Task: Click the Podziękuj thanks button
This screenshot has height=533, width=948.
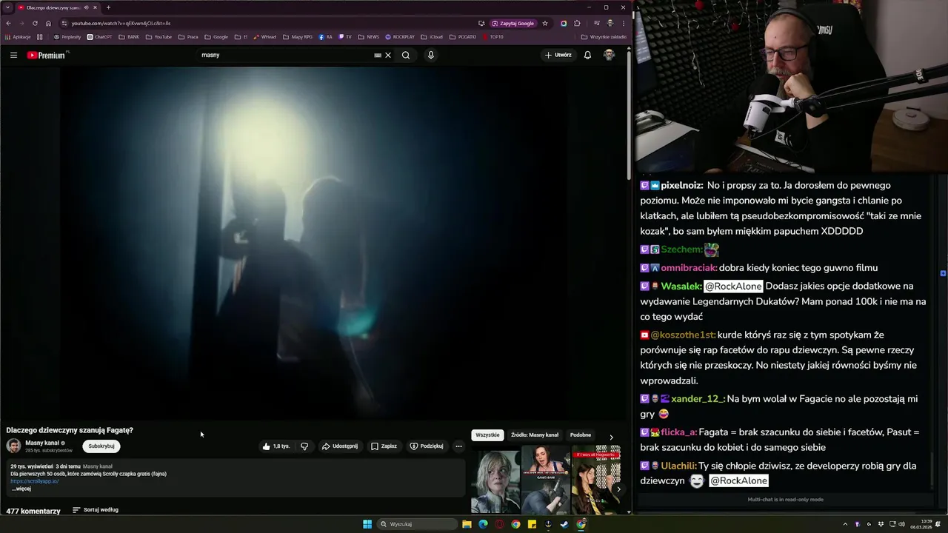Action: 426,446
